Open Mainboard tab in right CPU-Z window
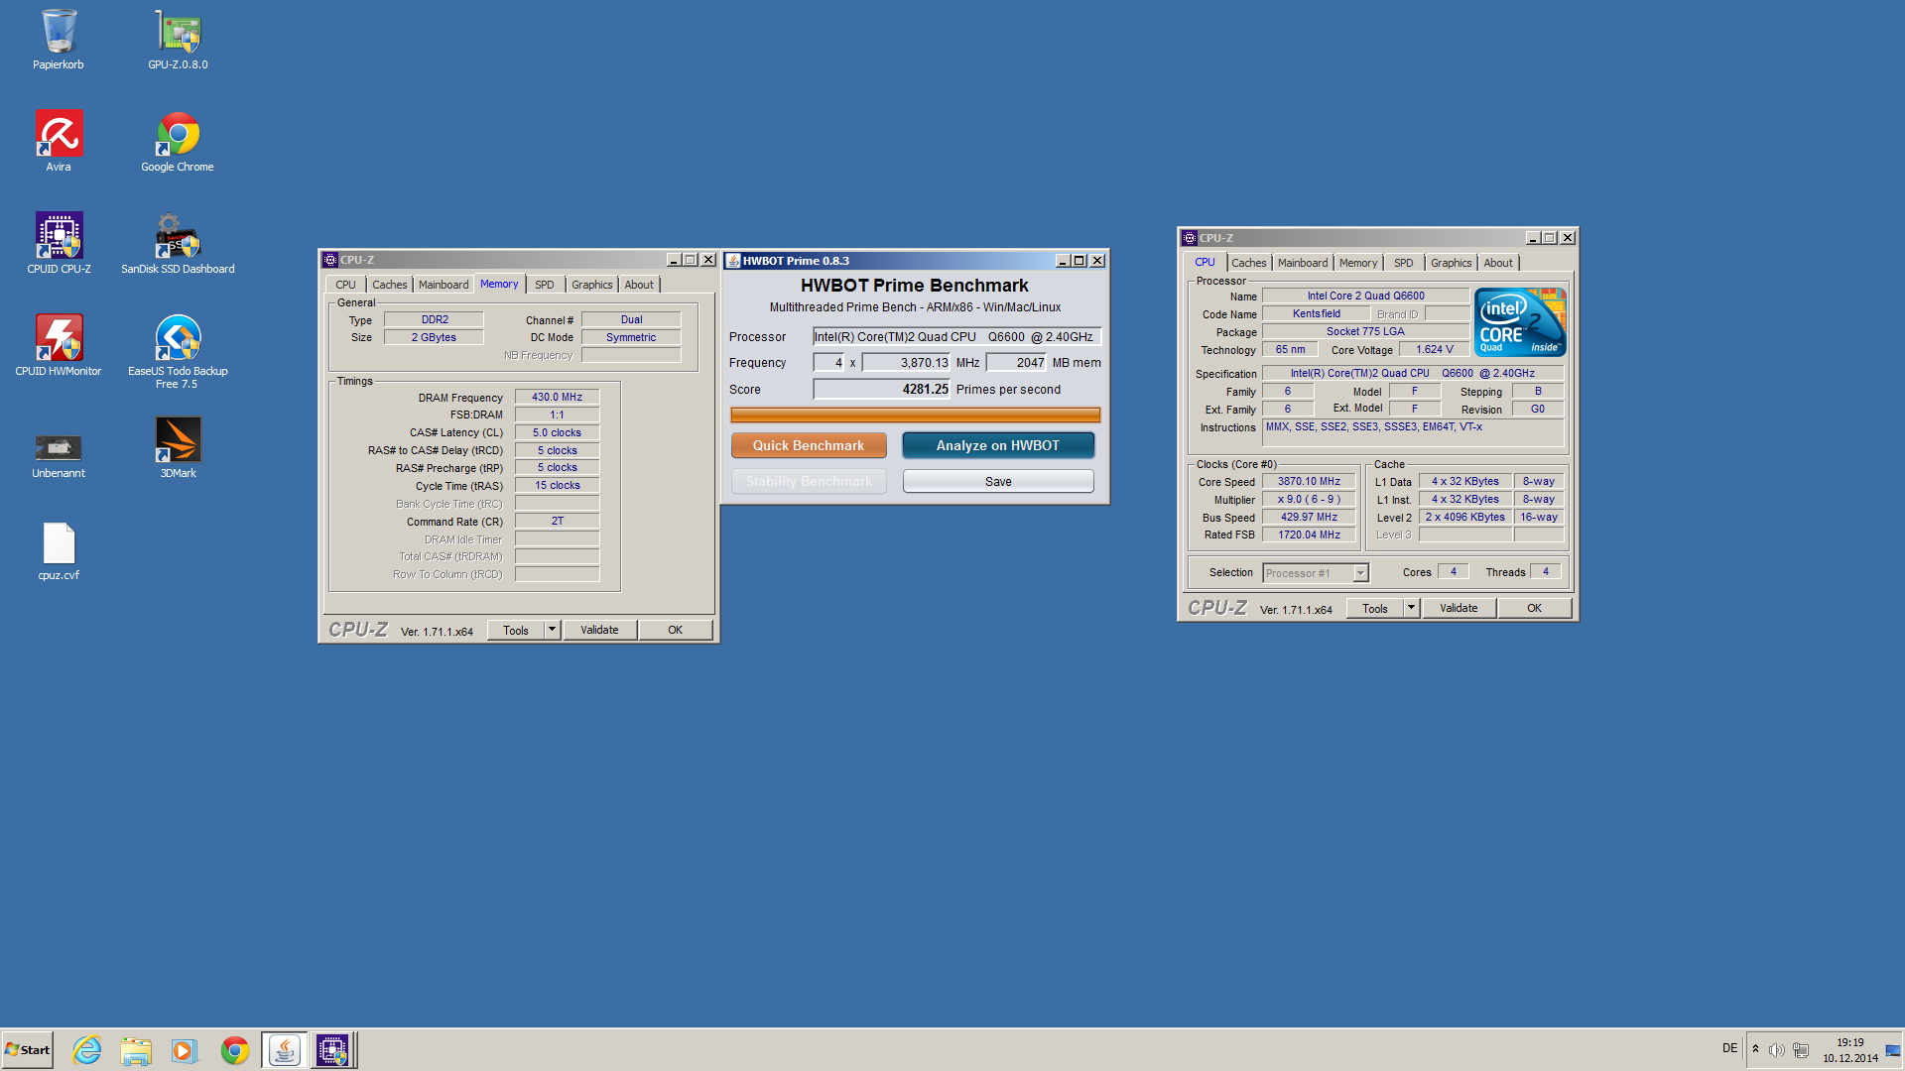The width and height of the screenshot is (1905, 1071). [1303, 263]
